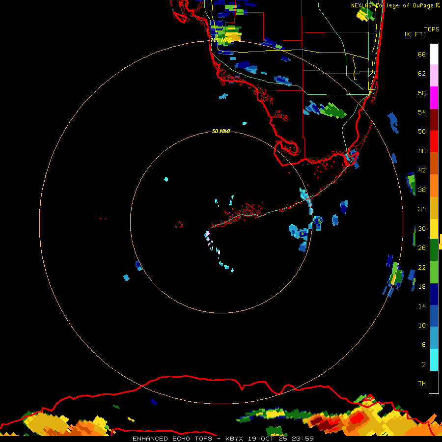This screenshot has height=442, width=442.
Task: Click the "TOPS" legend title
Action: coord(432,29)
